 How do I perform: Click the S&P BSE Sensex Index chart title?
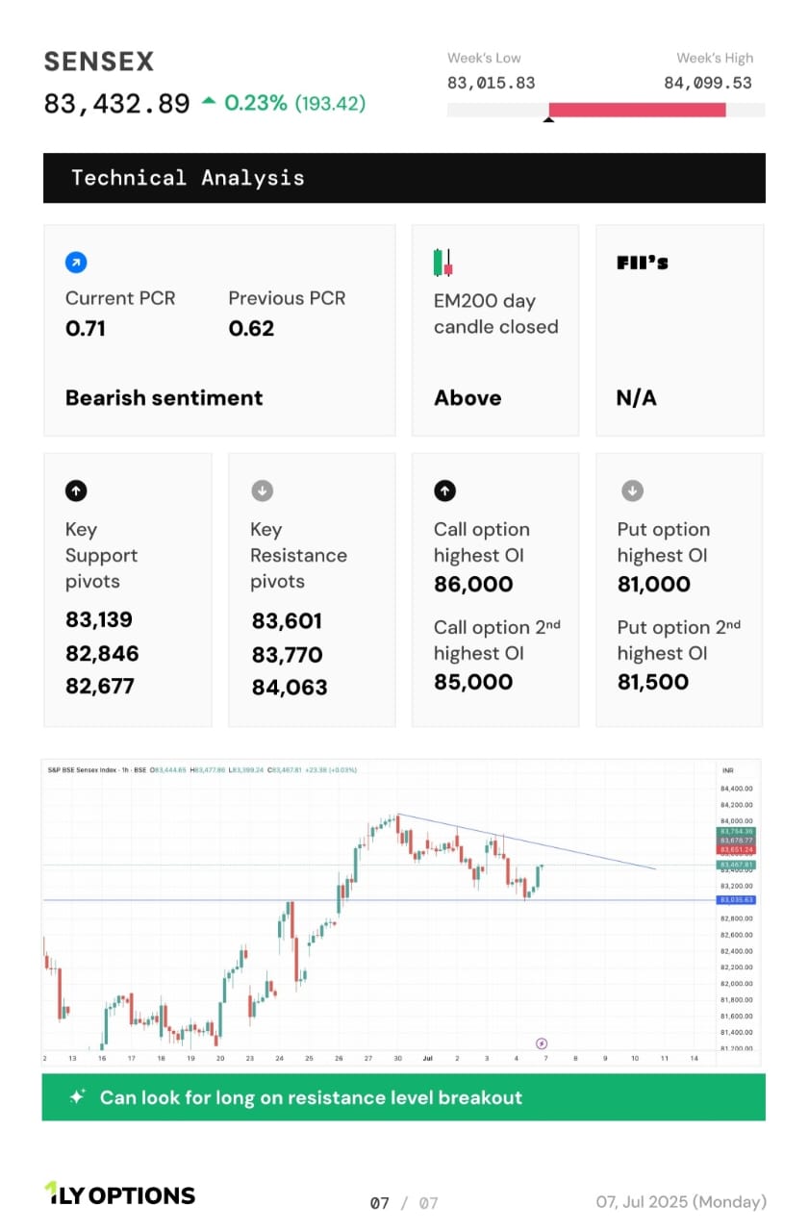[96, 769]
